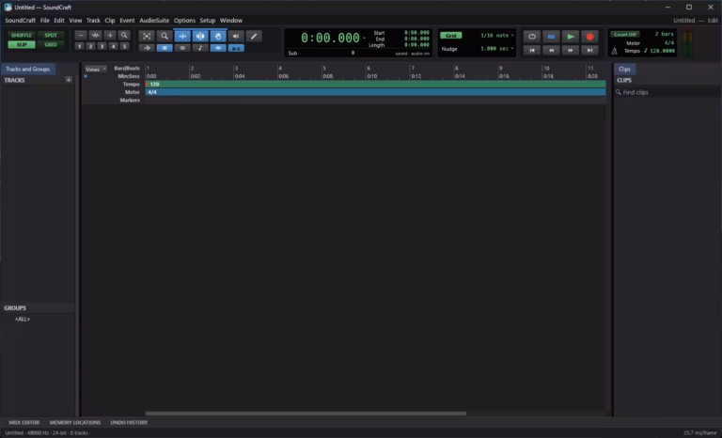Click Return to Start transport button
The height and width of the screenshot is (438, 722).
532,50
